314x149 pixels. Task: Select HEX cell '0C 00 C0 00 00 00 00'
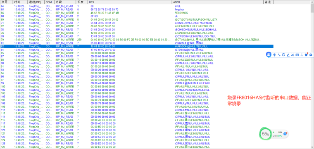[x=103, y=133]
